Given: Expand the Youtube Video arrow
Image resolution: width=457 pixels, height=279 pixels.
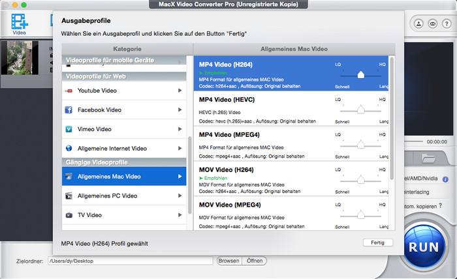Looking at the screenshot, I should click(180, 91).
